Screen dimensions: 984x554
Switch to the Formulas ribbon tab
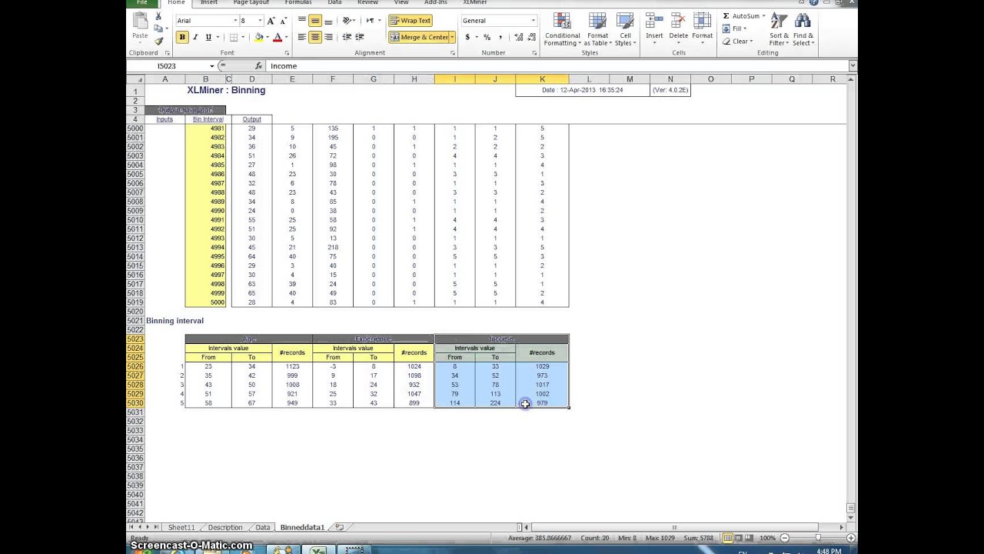coord(298,2)
